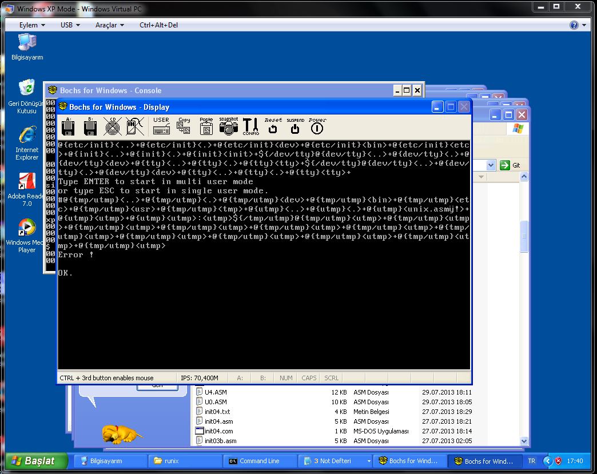Toggle the mouse capture icon in Bochs toolbar
This screenshot has height=474, width=597.
[135, 127]
